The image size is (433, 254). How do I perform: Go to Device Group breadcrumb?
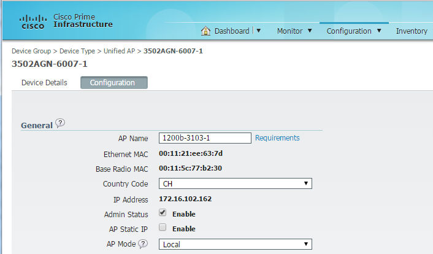click(31, 51)
